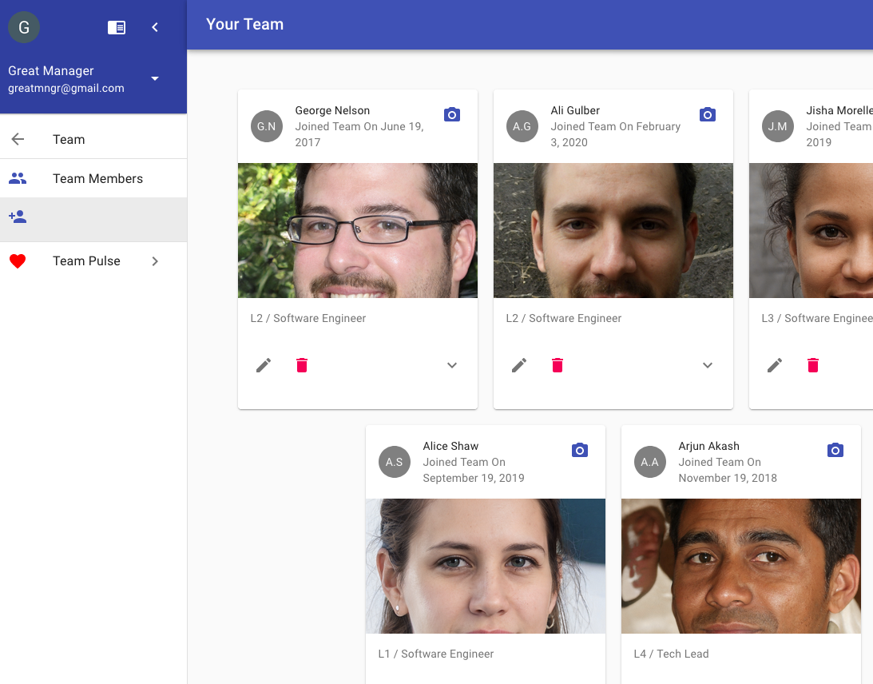Click the Great Manager name text
The width and height of the screenshot is (873, 684).
pyautogui.click(x=50, y=71)
